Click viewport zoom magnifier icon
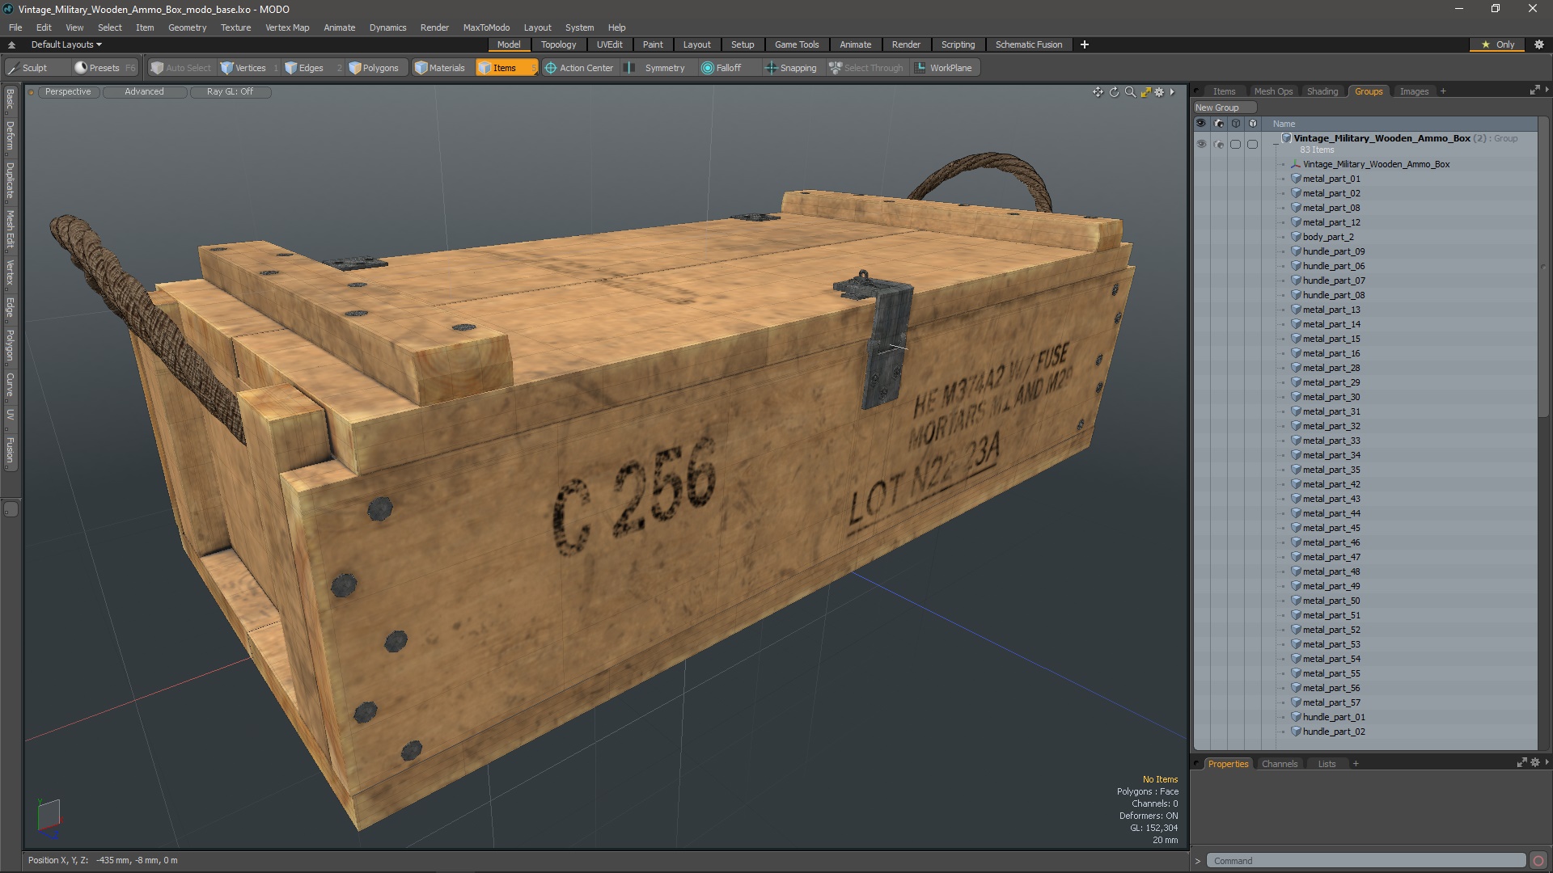The height and width of the screenshot is (873, 1553). coord(1130,92)
